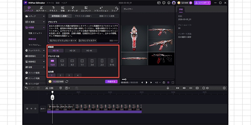Open the download center icon

point(169,3)
